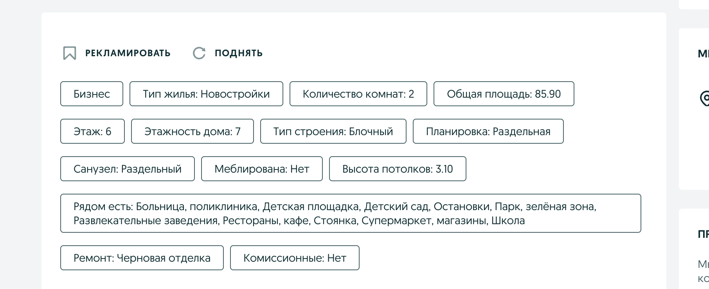Select the Планировка: Раздельная tag
The image size is (709, 289).
pos(488,131)
